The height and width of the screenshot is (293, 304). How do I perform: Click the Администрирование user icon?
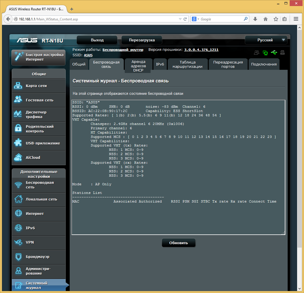18,271
